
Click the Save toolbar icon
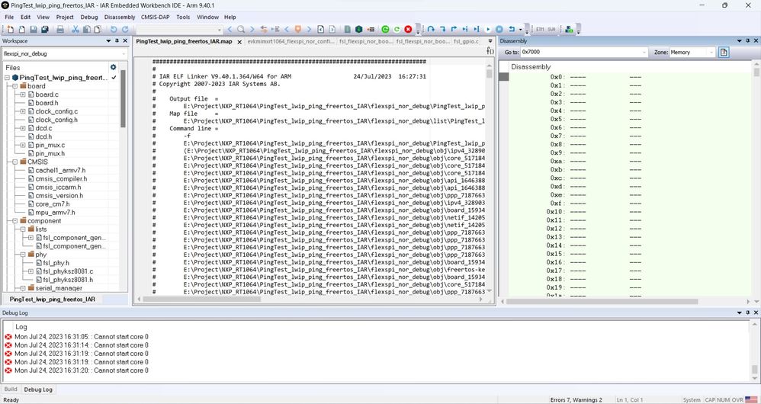(x=34, y=30)
